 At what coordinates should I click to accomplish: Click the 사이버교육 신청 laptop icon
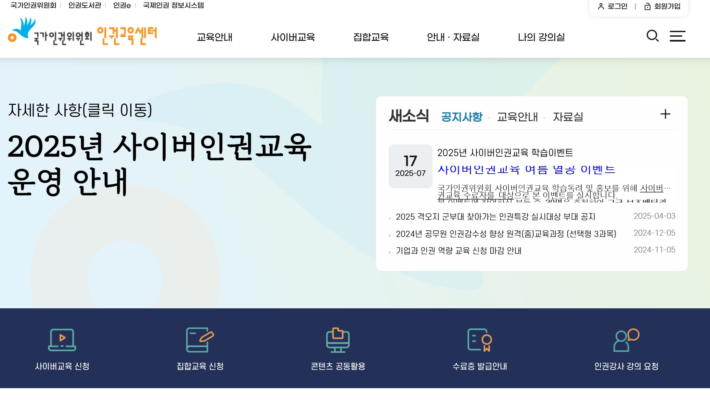(62, 340)
